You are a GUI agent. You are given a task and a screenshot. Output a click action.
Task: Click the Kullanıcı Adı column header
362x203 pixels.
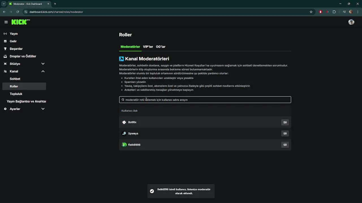point(129,111)
